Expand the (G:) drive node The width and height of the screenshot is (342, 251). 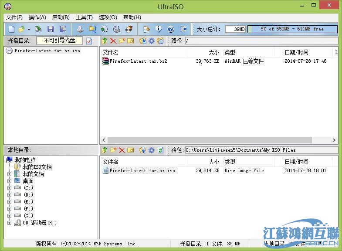coord(9,216)
